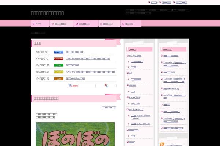Open the SAKURAUTA link in the recent posts sidebar
This screenshot has width=220, height=146.
pos(171,88)
